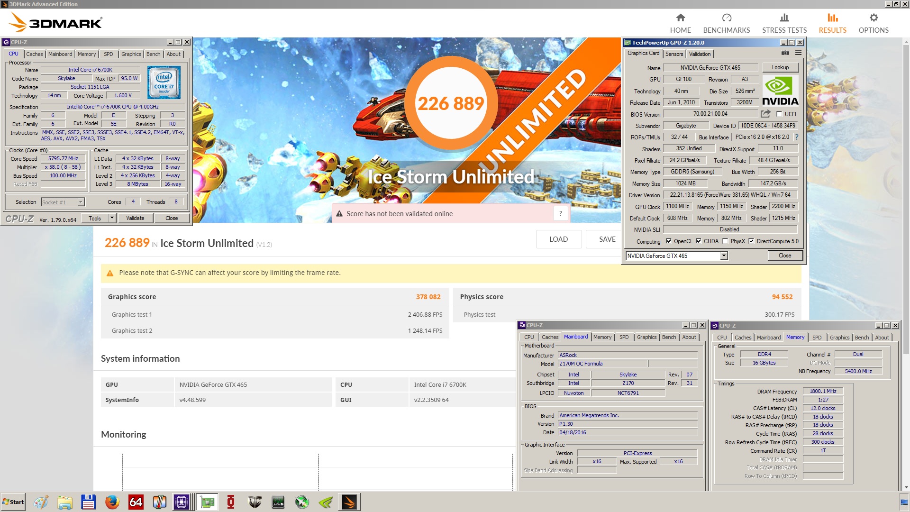Click the Close button in CPU-Z
Image resolution: width=910 pixels, height=512 pixels.
tap(172, 218)
